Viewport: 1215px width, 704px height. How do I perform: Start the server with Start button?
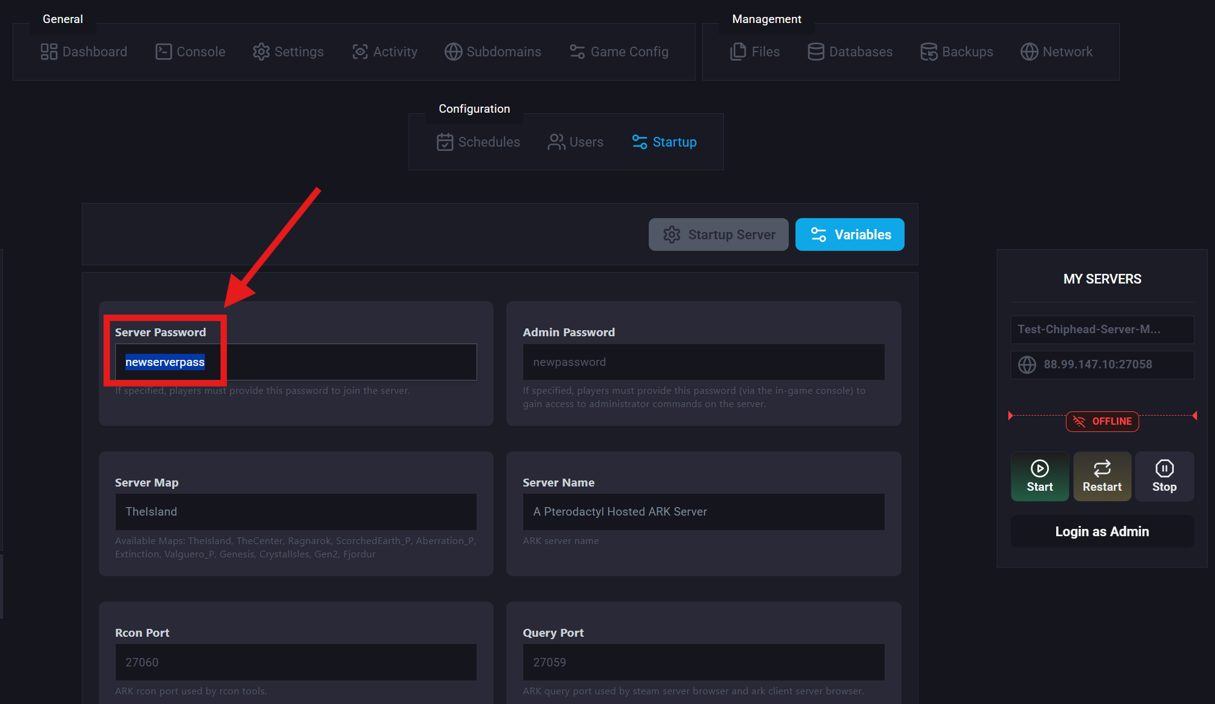tap(1039, 476)
